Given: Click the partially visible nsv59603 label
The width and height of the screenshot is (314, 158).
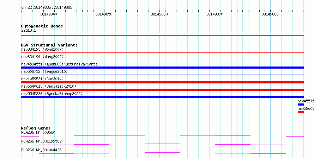Looking at the screenshot, I should 306,108.
